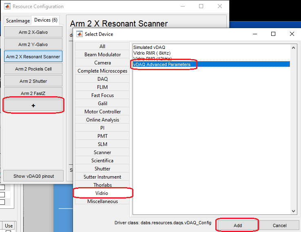Click MATLAB icon in Select Device title bar

(x=79, y=34)
